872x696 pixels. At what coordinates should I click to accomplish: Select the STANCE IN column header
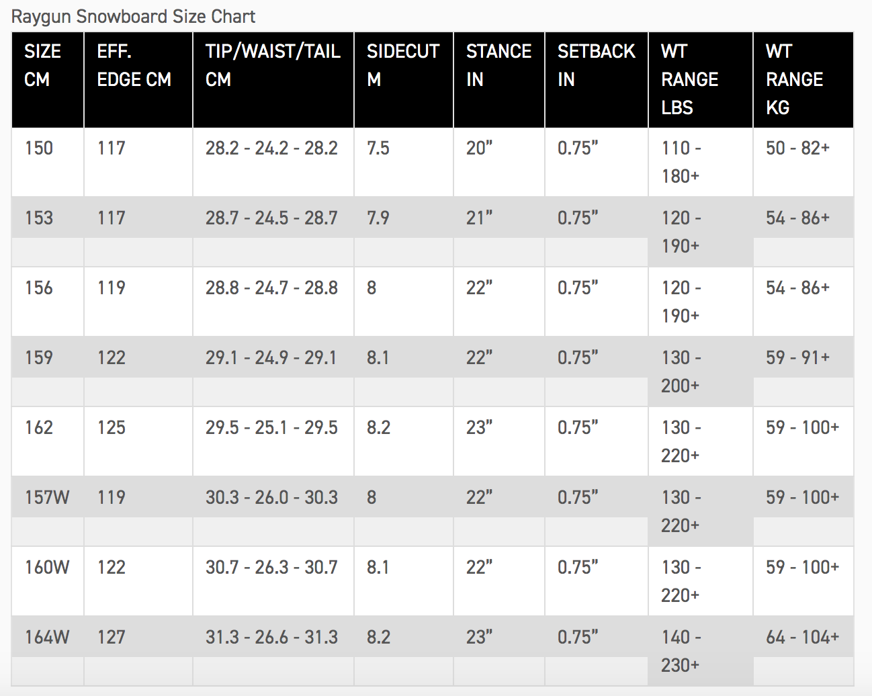(498, 65)
